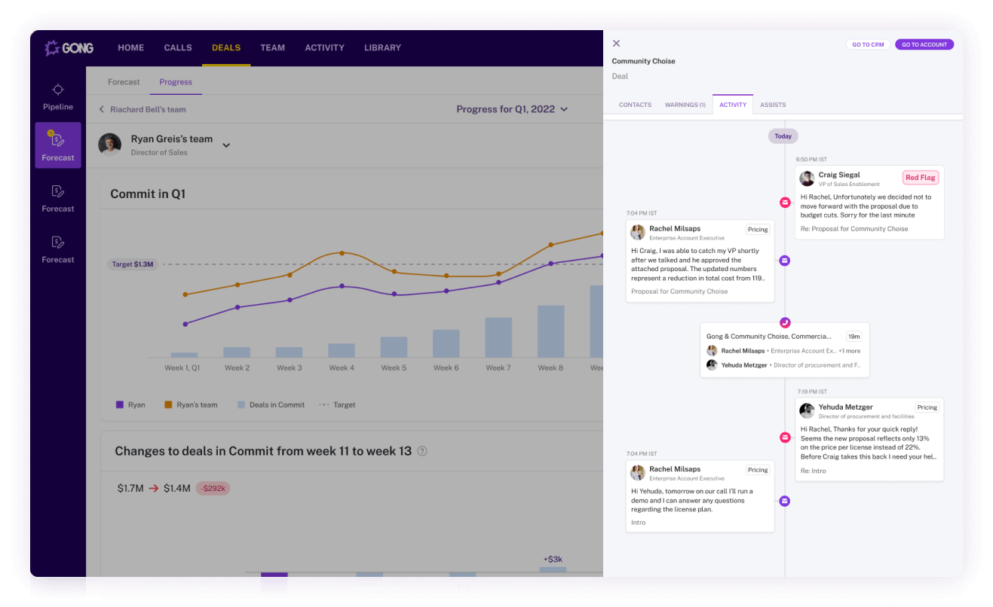The image size is (993, 607).
Task: Click the Gong logo
Action: pos(69,48)
